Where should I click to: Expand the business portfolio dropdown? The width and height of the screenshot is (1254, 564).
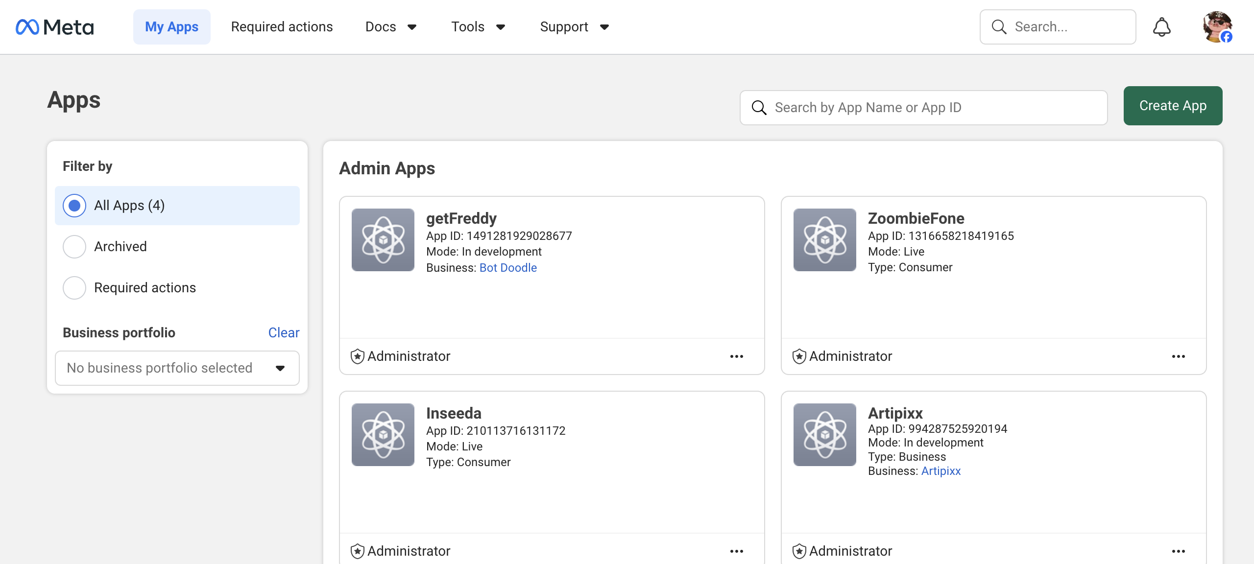[x=177, y=368]
